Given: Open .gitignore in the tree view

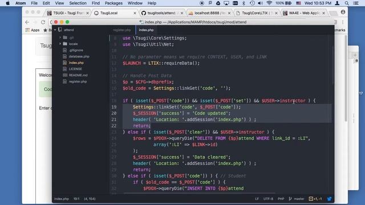Looking at the screenshot, I should [76, 50].
